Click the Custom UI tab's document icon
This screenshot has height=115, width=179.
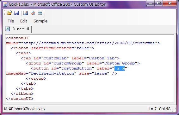[8, 29]
